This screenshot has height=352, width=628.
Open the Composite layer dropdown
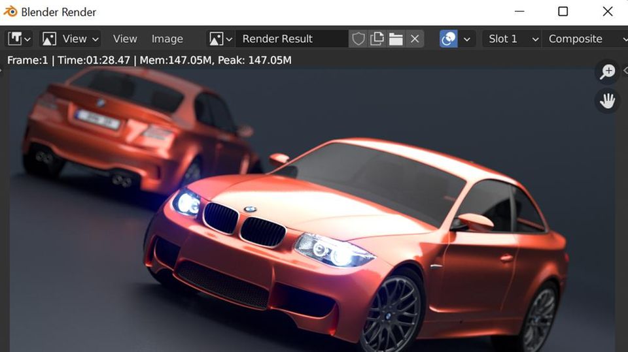click(x=584, y=39)
